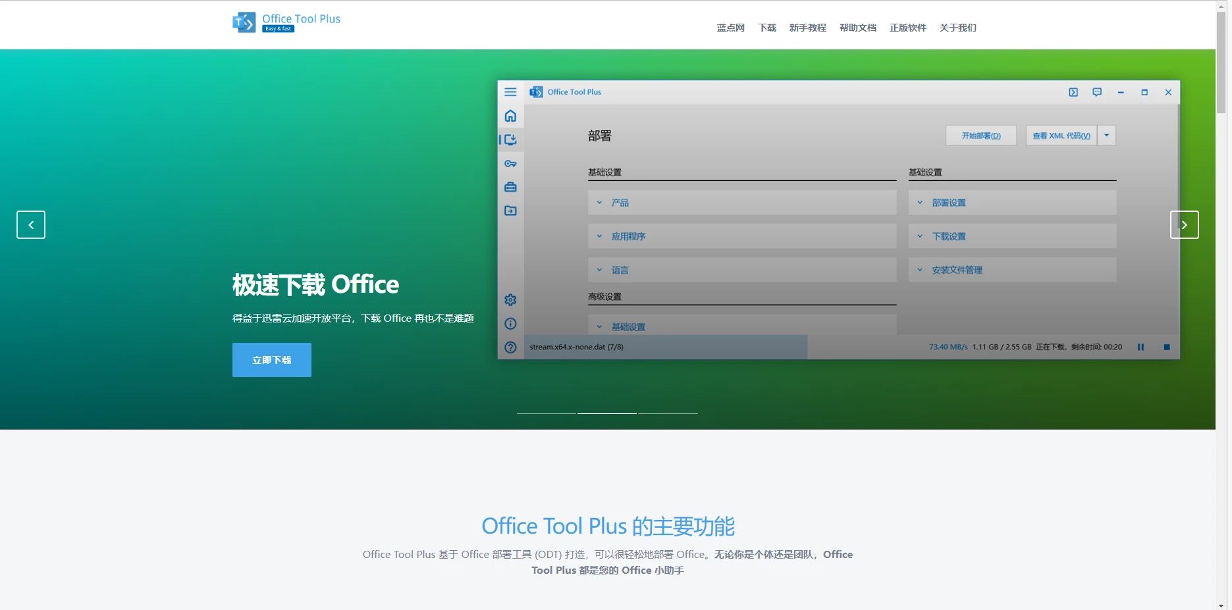Select the second carousel indicator

point(607,413)
